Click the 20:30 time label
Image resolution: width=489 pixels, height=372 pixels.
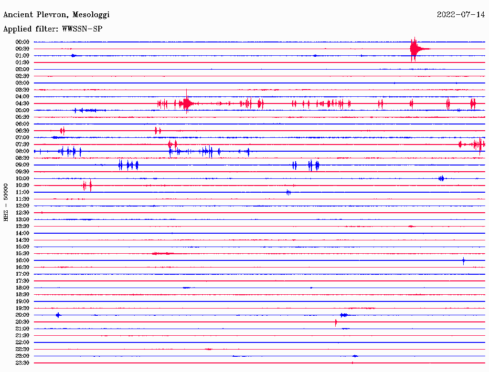click(22, 322)
